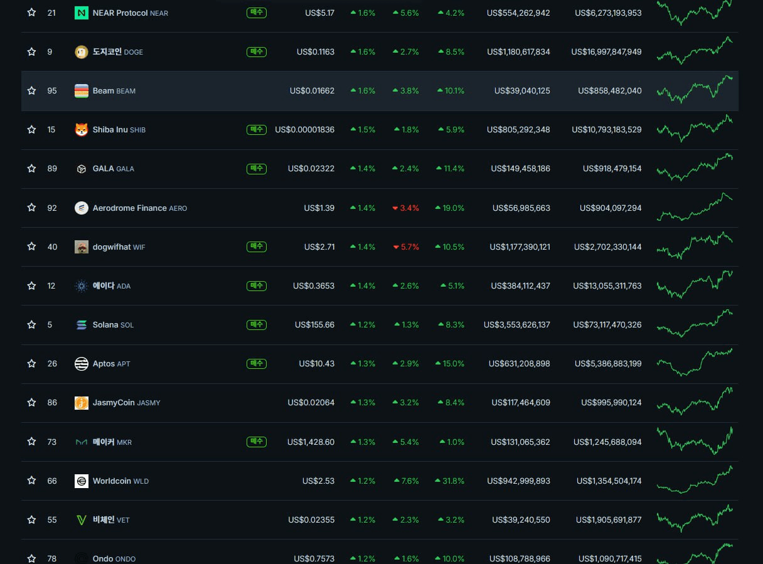Select dogwifhat's red 5.7% change

click(406, 247)
